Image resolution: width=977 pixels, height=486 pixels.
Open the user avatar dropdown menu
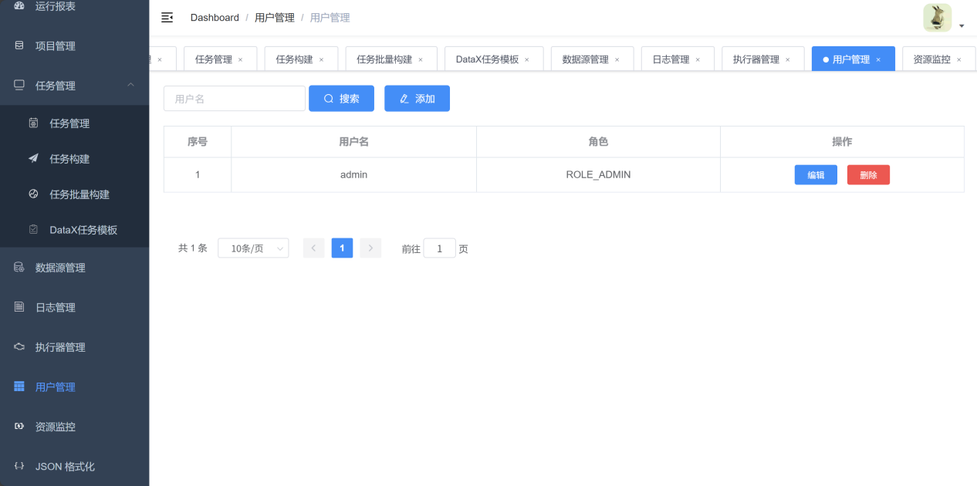pyautogui.click(x=944, y=19)
